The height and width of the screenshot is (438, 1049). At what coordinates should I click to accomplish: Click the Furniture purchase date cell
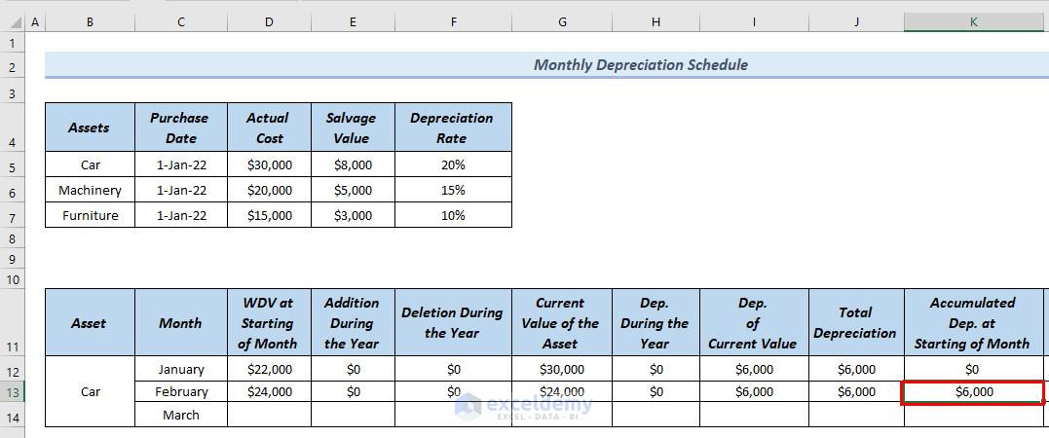coord(180,215)
